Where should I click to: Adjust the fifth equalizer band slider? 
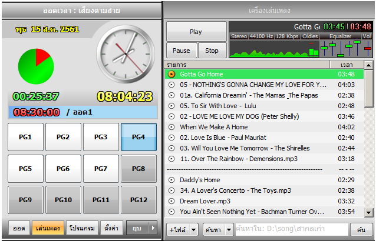pos(357,42)
